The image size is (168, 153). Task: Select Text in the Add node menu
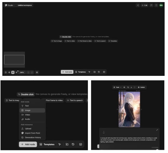click(x=32, y=106)
